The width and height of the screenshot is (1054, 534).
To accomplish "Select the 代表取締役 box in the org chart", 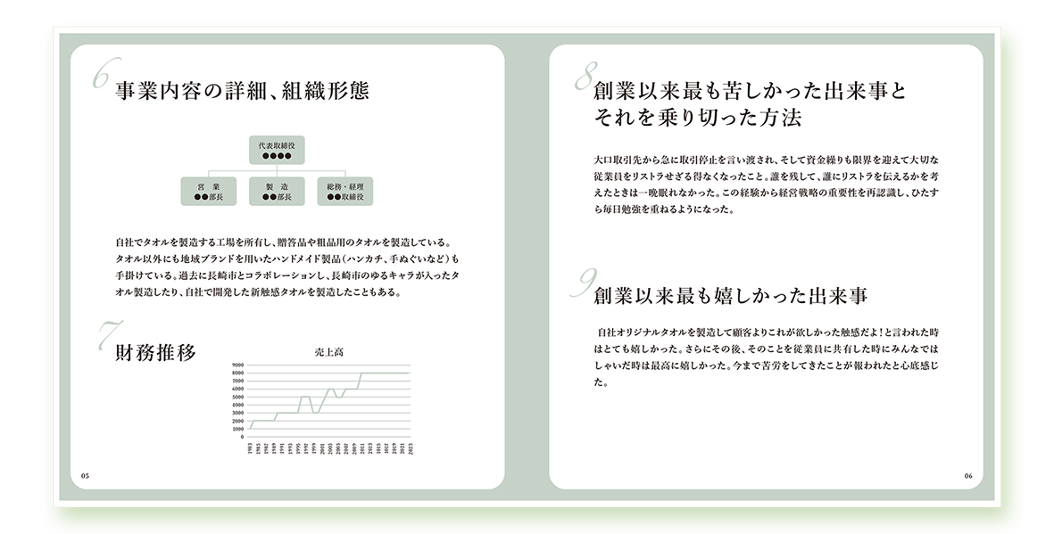I will [278, 150].
